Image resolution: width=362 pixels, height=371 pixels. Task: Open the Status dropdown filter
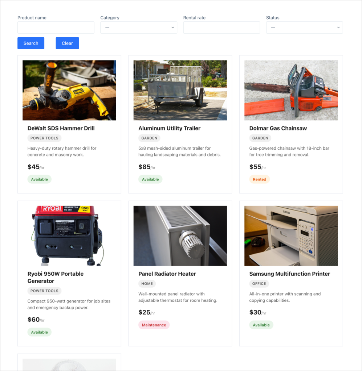(304, 27)
